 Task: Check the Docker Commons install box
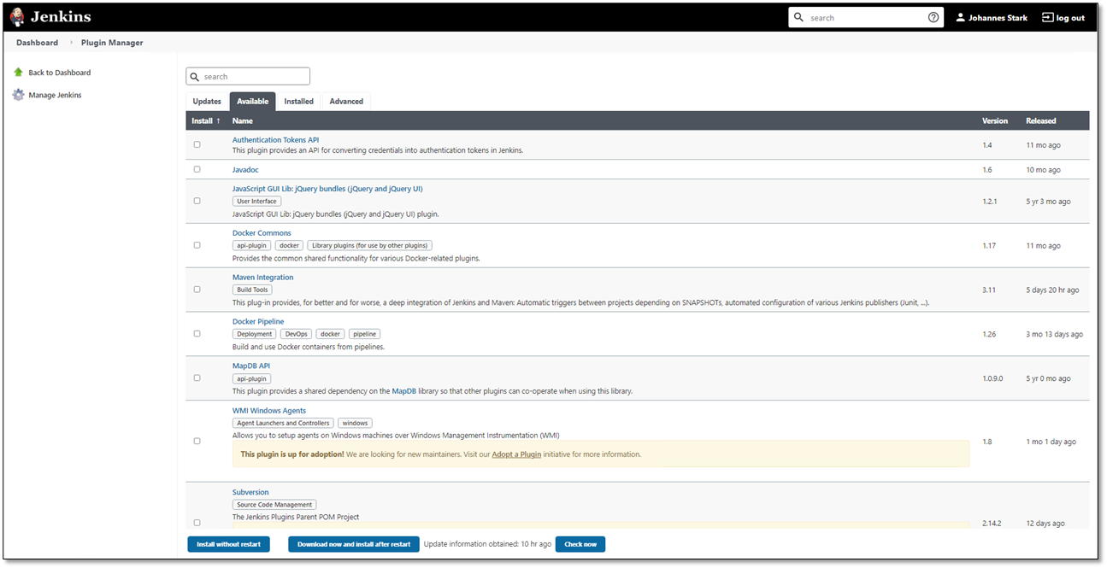coord(197,245)
